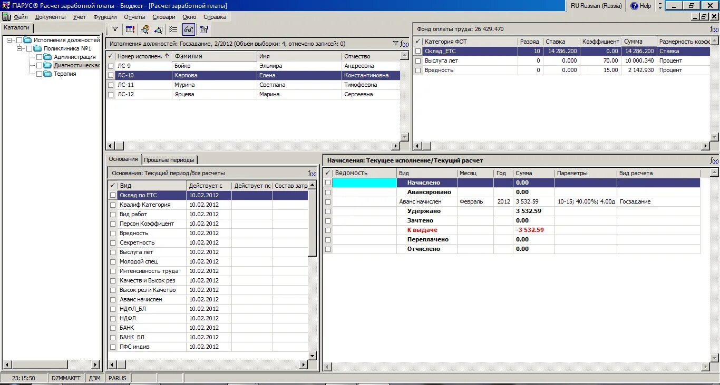Select the Каталоги tab
Screen dimensions: 720x385
click(17, 27)
